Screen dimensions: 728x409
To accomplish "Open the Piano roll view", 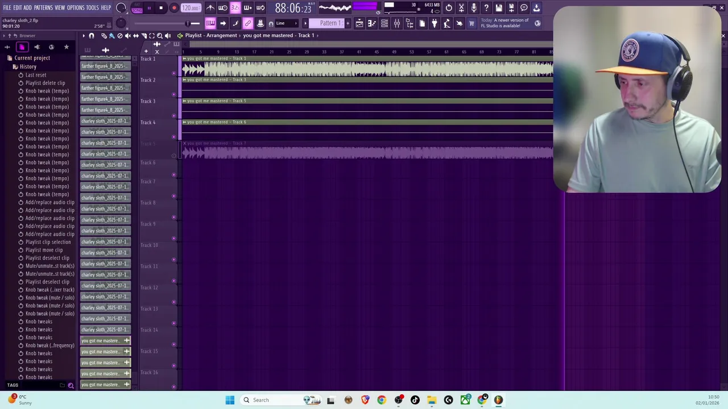I will (372, 23).
